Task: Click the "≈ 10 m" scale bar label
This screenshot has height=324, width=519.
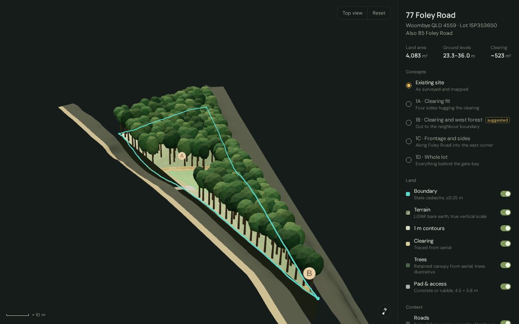Action: pyautogui.click(x=39, y=315)
